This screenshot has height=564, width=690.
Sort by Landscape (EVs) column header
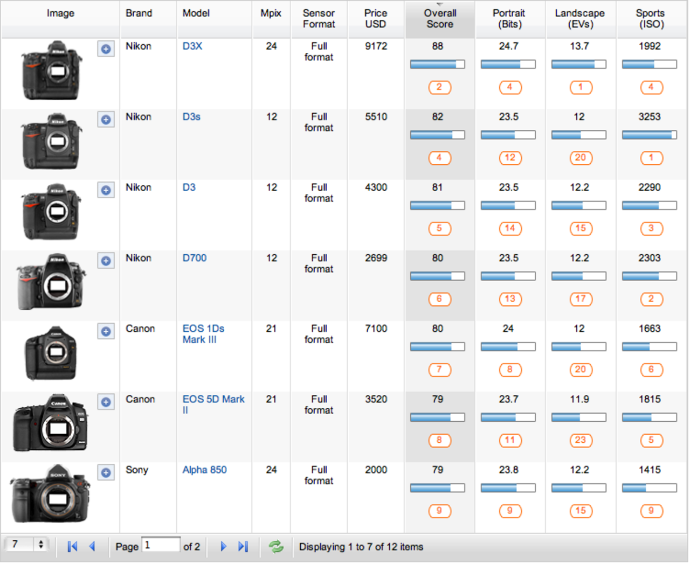[580, 19]
